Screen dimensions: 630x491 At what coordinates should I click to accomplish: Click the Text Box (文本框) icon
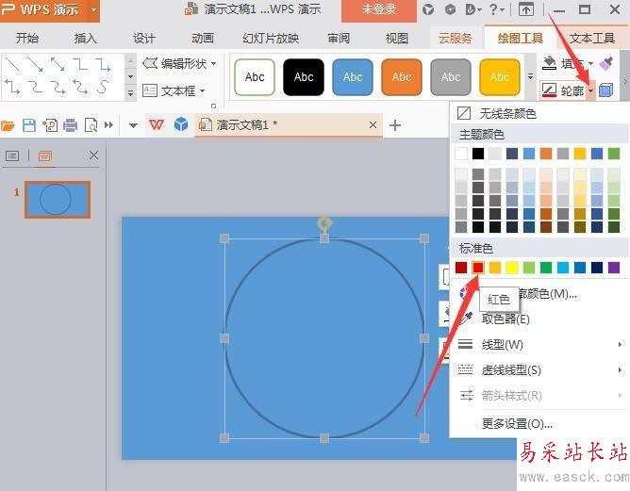click(x=149, y=90)
